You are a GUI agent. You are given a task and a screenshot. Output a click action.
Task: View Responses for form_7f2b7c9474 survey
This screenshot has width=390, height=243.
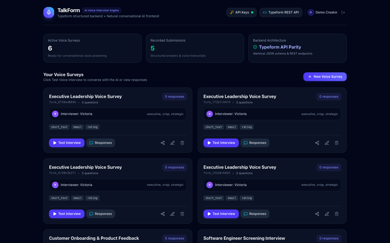tap(255, 143)
